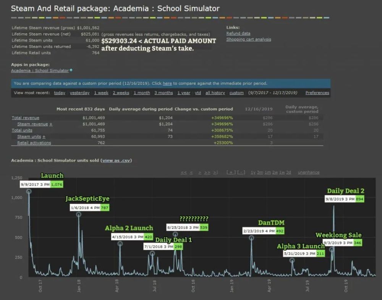This screenshot has height=300, width=382.
Task: Click the icon beside Academia app link
Action: [71, 70]
